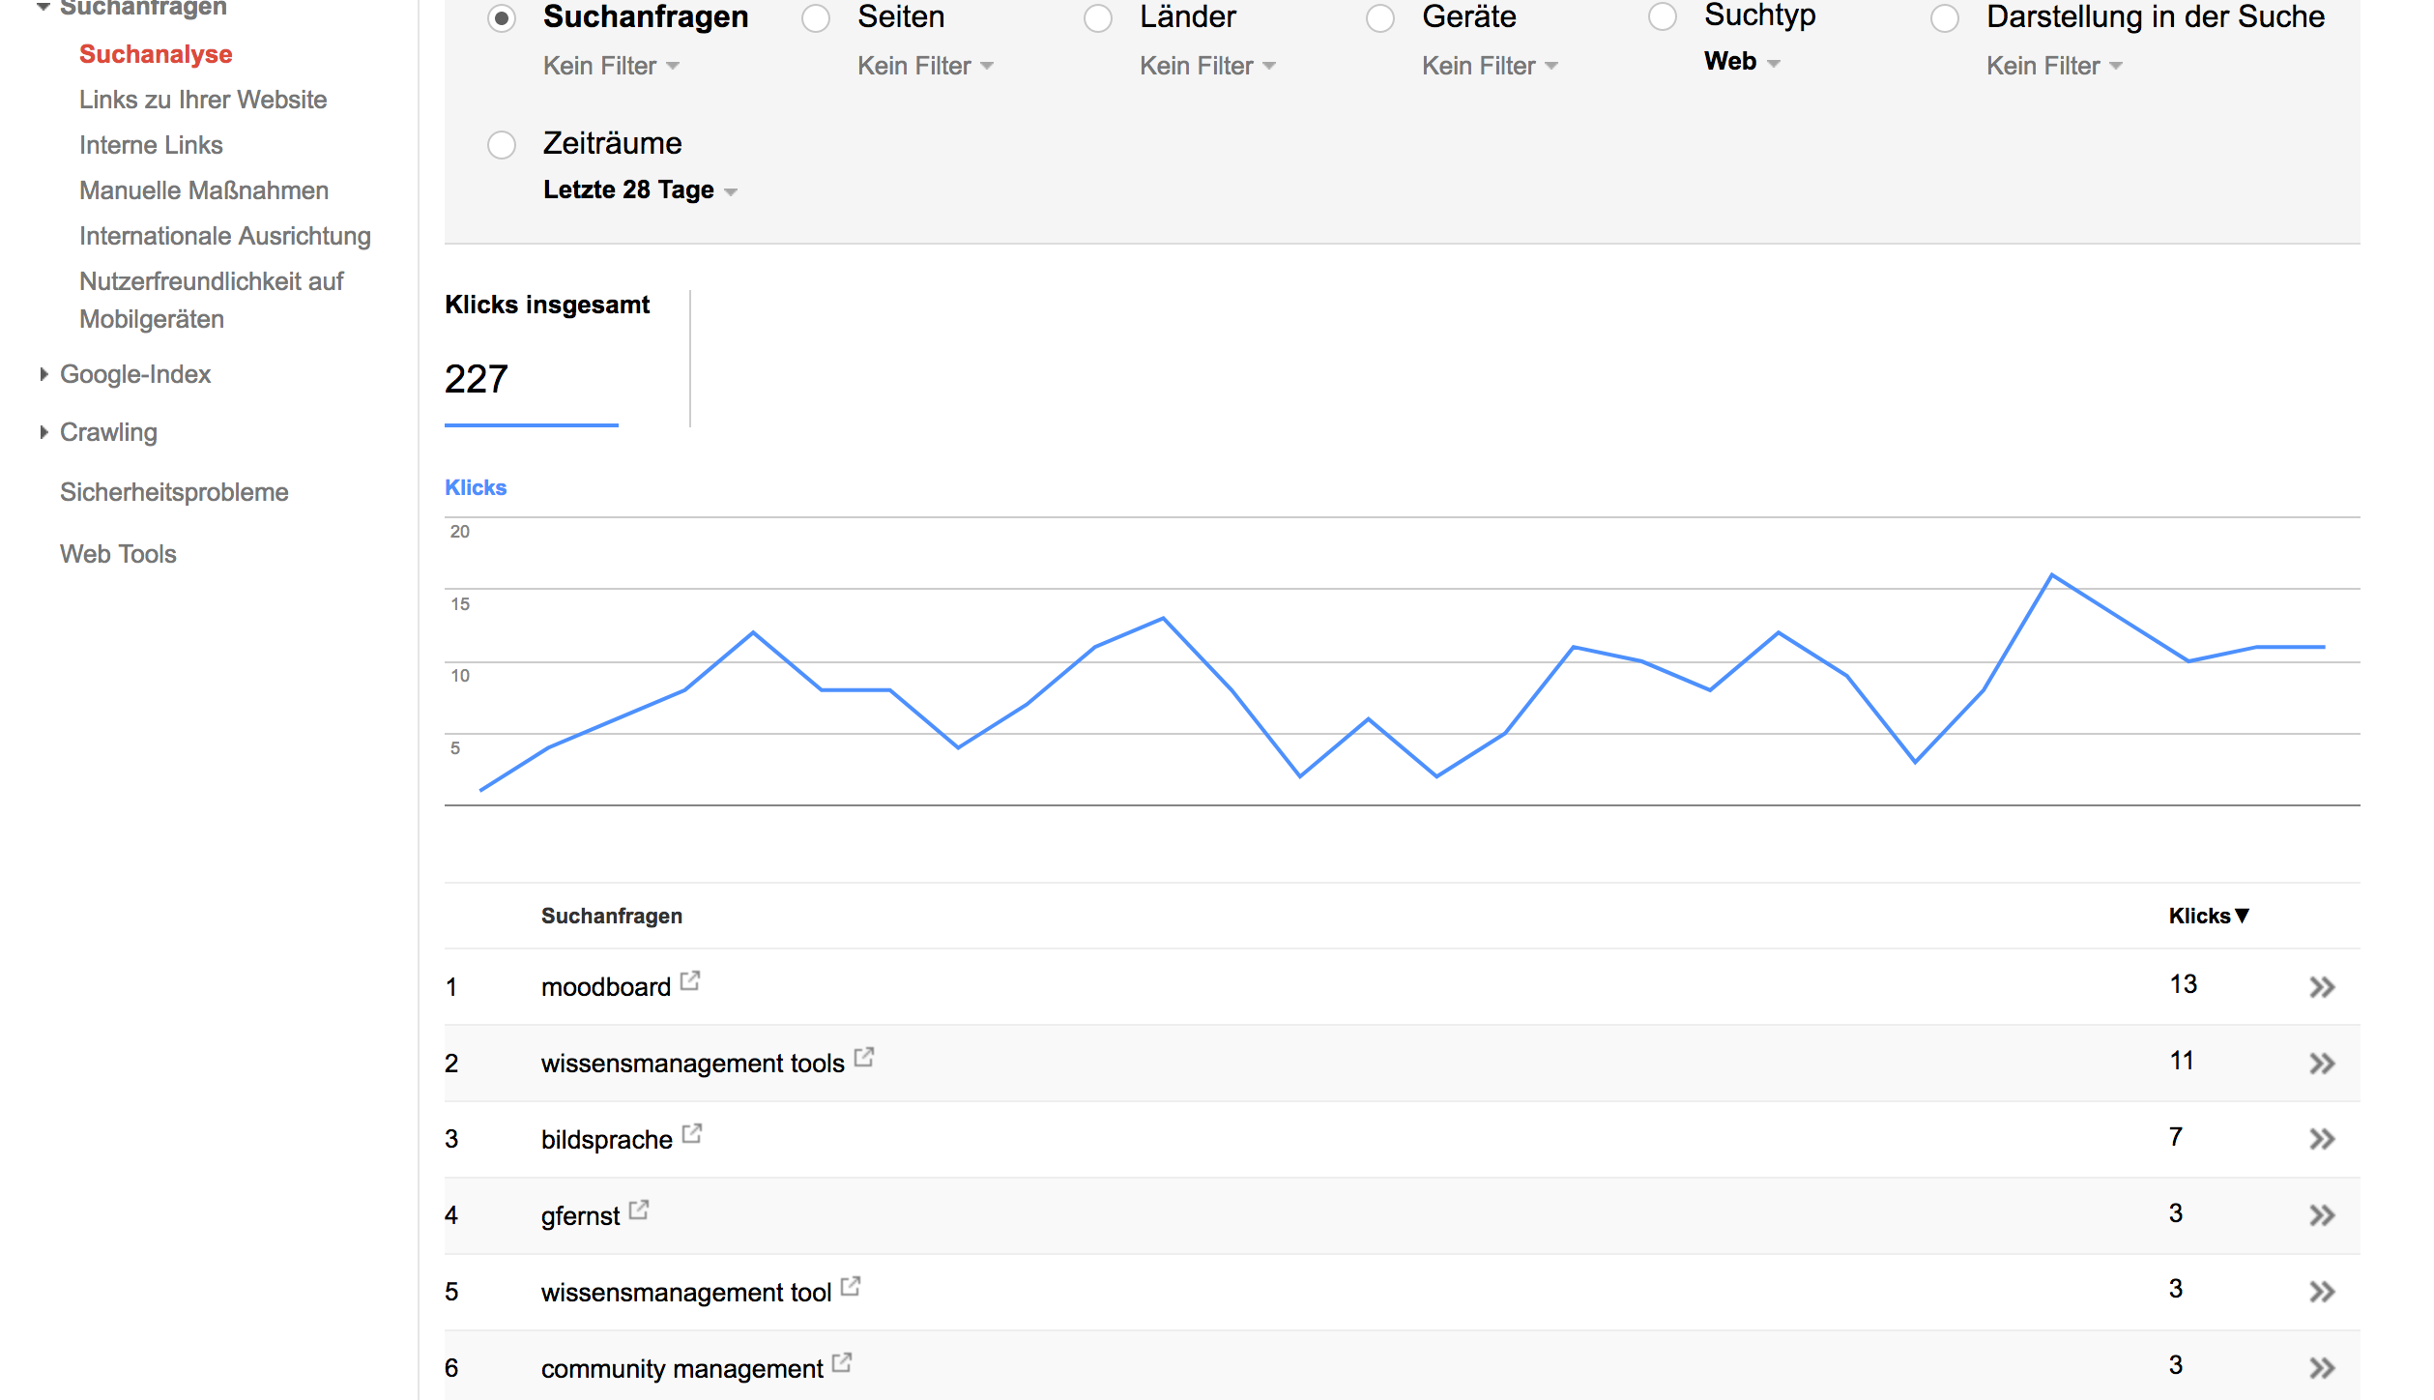Click the Interne Links link

(151, 145)
